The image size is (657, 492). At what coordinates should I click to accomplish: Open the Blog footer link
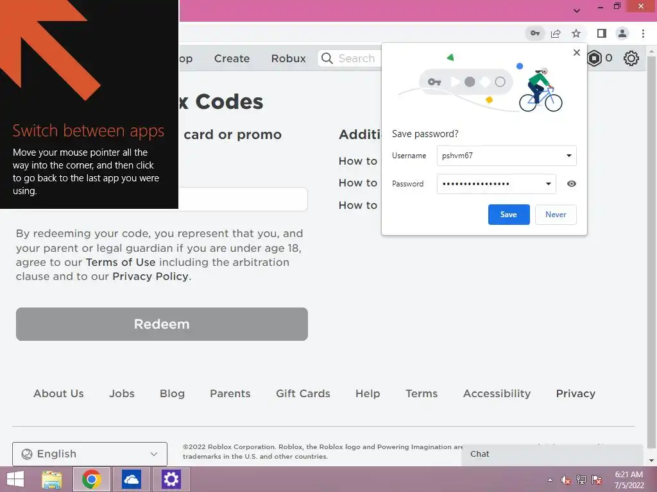tap(172, 393)
